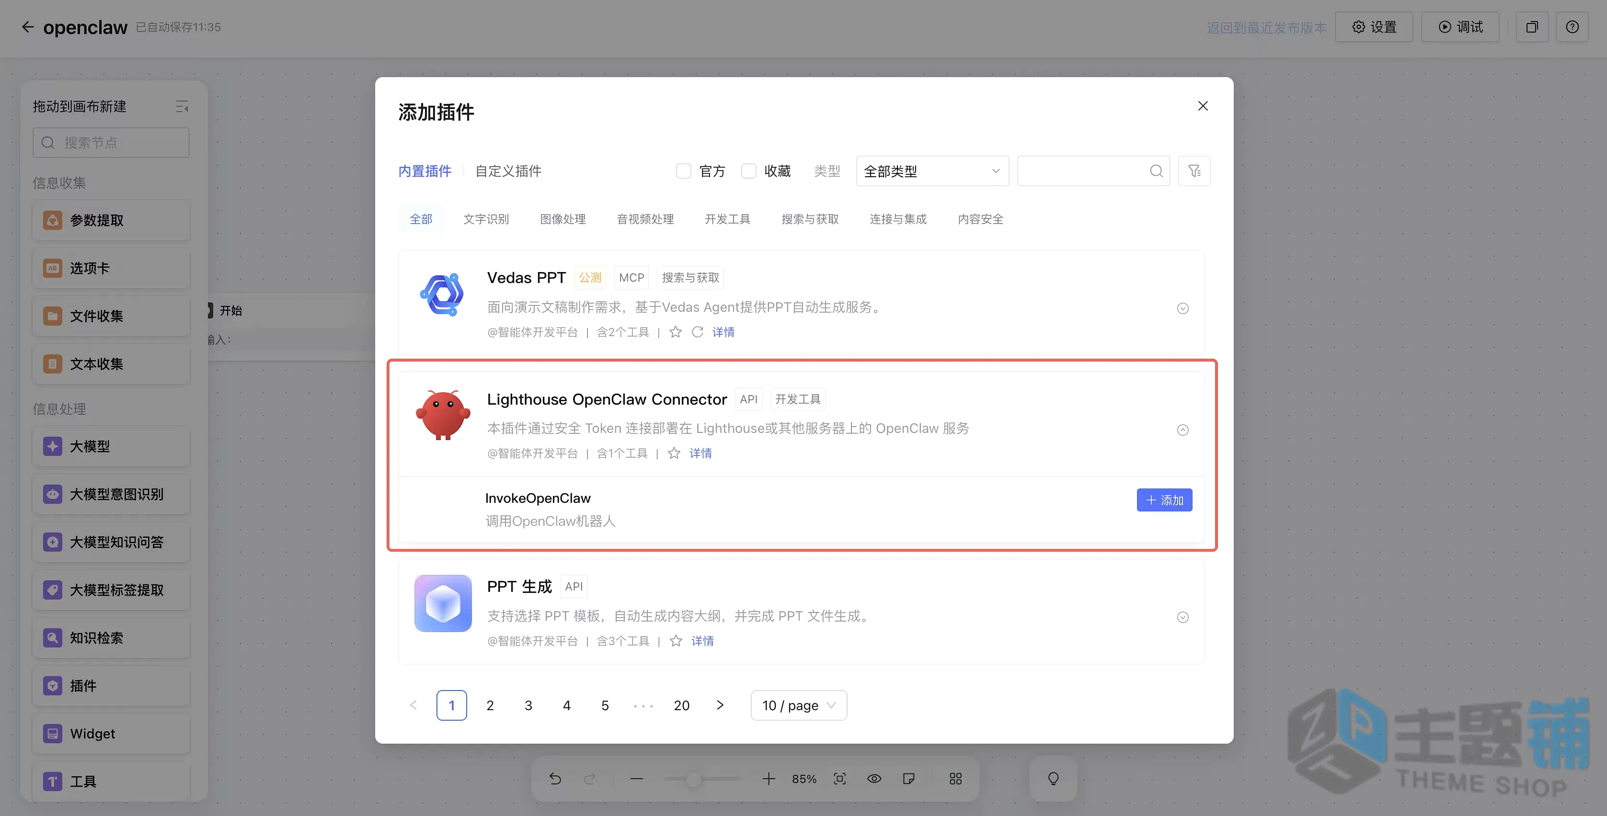This screenshot has width=1607, height=816.
Task: Click the 工具 node icon
Action: pyautogui.click(x=52, y=782)
